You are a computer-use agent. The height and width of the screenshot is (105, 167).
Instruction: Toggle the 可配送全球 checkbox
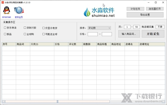pyautogui.click(x=43, y=34)
